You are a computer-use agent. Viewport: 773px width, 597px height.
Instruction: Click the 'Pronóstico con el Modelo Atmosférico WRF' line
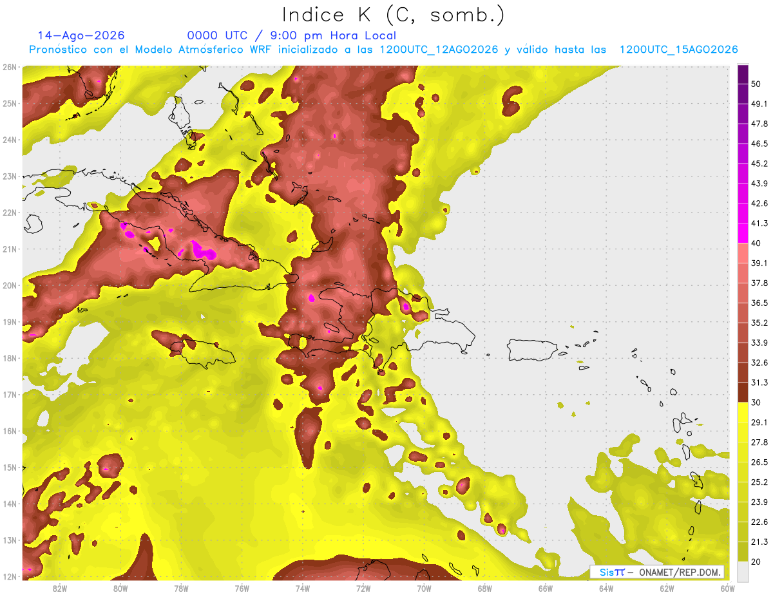tap(383, 50)
